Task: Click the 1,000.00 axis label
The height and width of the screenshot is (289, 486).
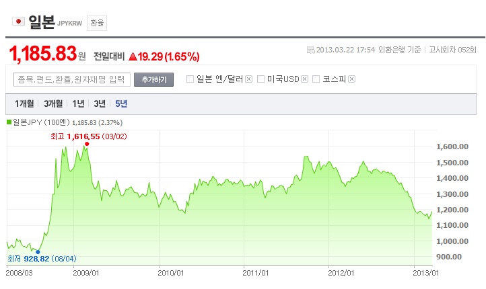Action: (452, 241)
